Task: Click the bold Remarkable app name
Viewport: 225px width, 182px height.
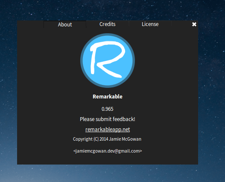Action: pyautogui.click(x=108, y=97)
